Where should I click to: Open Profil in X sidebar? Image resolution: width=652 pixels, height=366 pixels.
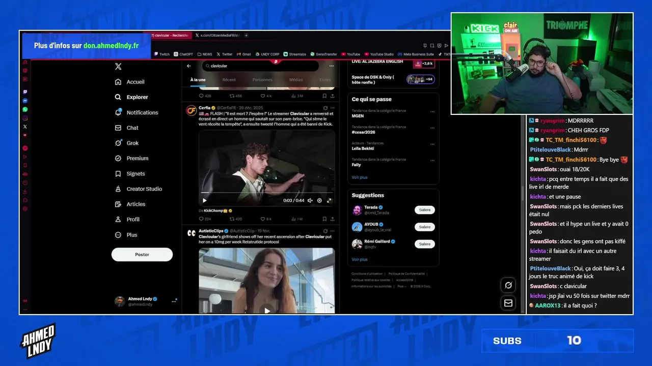127,219
